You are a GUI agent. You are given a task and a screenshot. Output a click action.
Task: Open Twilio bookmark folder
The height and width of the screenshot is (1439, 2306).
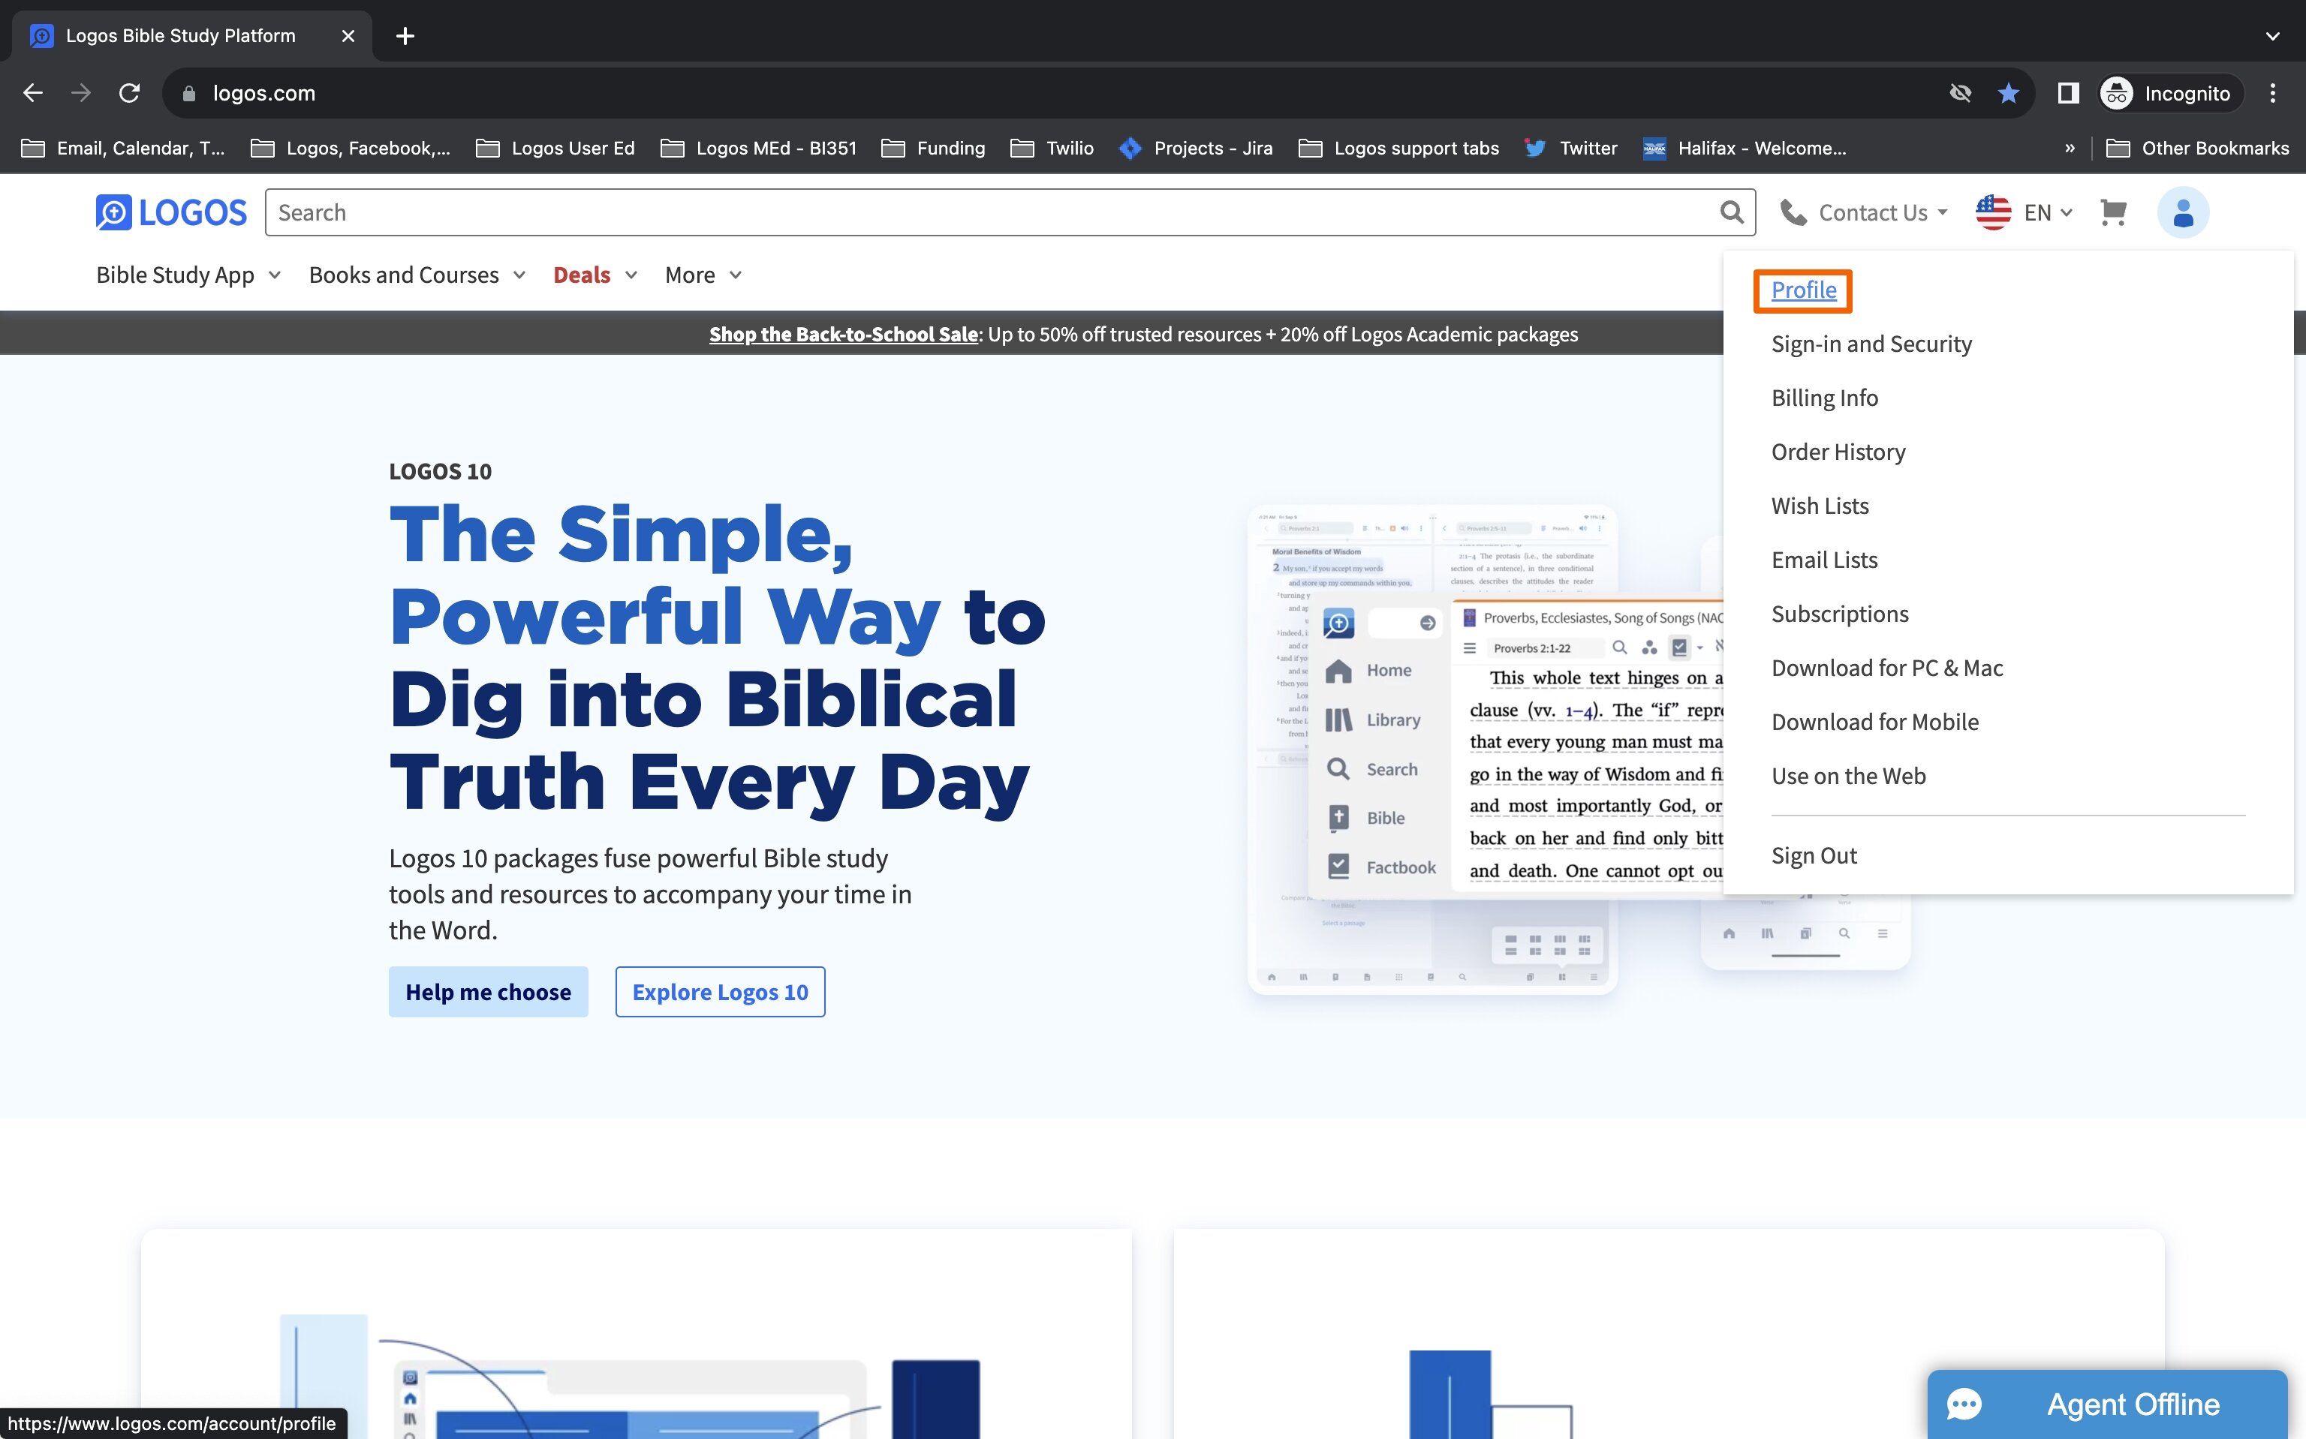click(1052, 148)
